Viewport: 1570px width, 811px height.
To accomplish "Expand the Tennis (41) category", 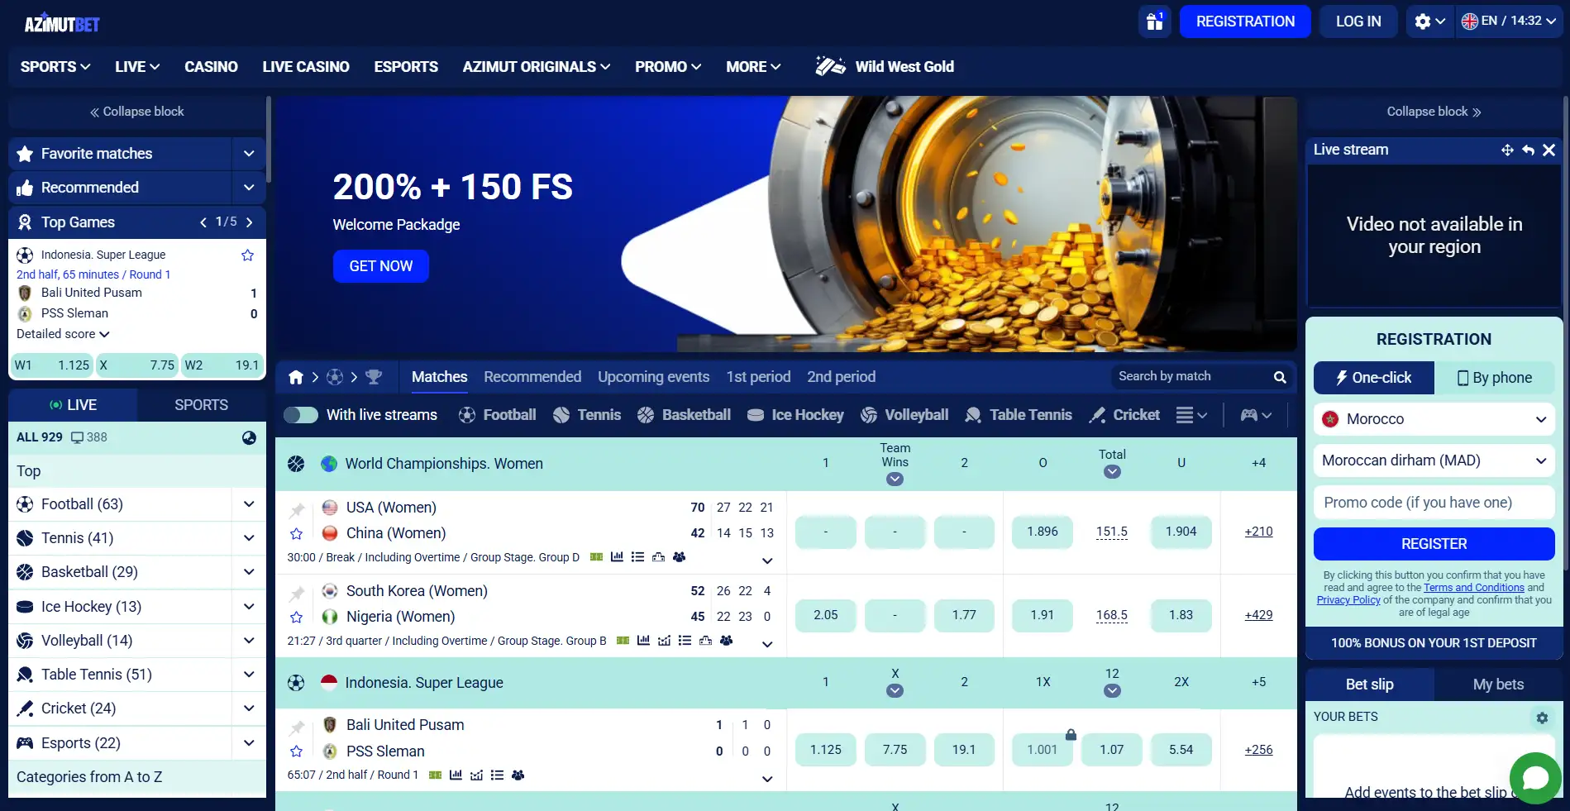I will (x=249, y=538).
